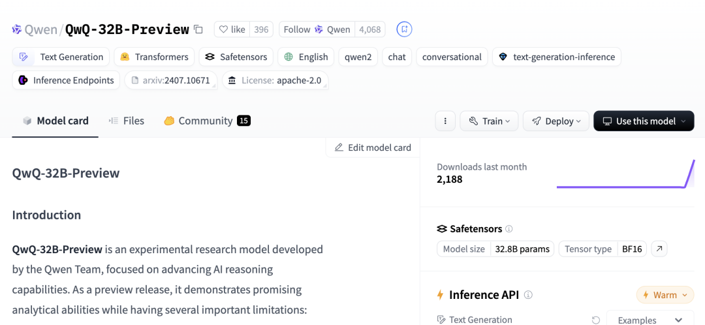Click Edit model card
Viewport: 705px width, 325px height.
[373, 147]
